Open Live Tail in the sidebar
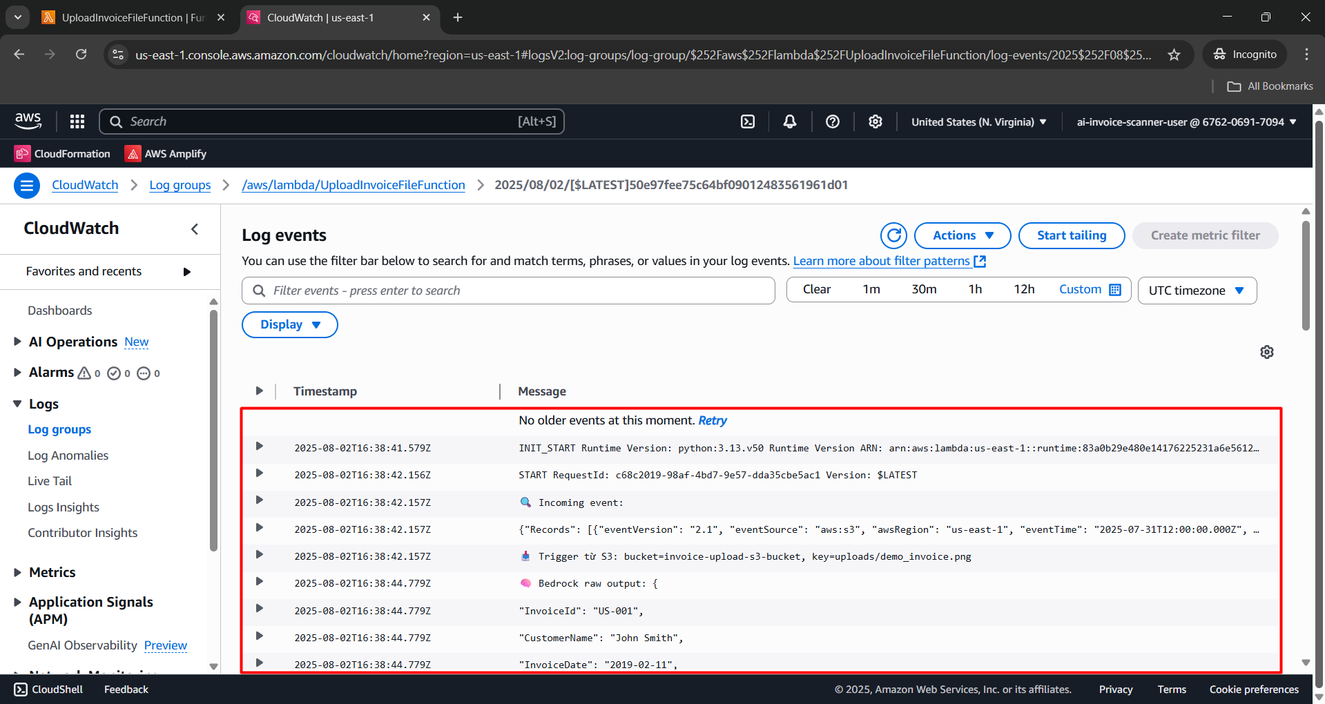1325x704 pixels. tap(49, 481)
